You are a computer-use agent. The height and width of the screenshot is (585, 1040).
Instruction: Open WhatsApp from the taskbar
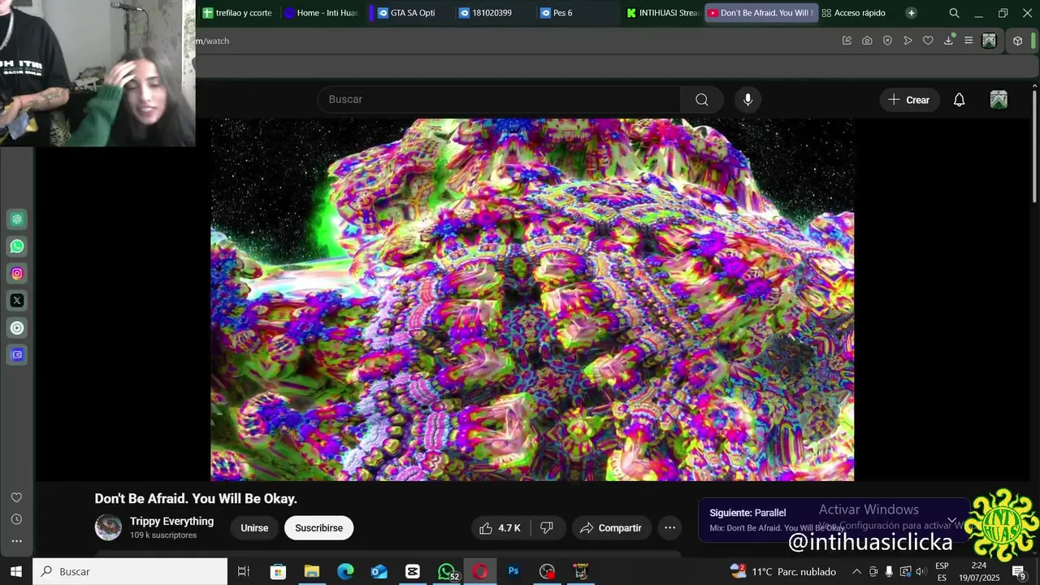[x=447, y=571]
